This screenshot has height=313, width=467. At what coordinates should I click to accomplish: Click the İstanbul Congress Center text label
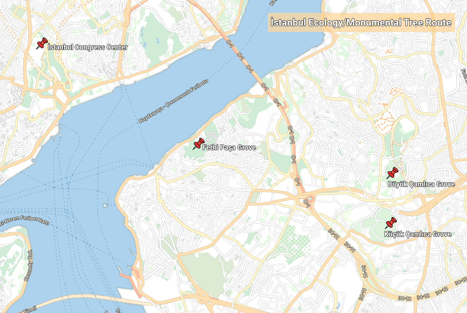[x=88, y=47]
